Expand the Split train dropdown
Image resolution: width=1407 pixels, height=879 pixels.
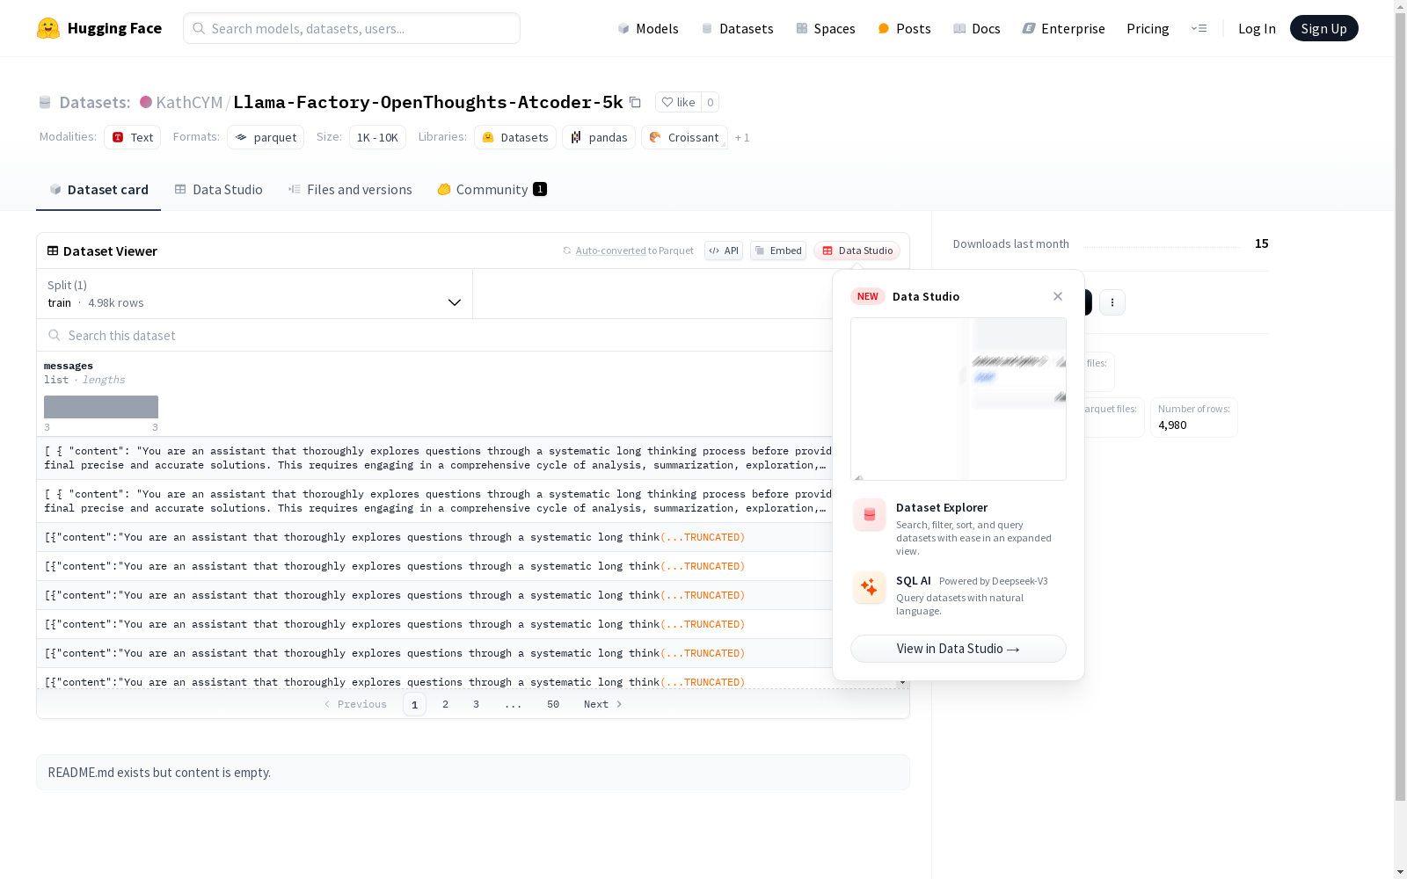[x=254, y=294]
